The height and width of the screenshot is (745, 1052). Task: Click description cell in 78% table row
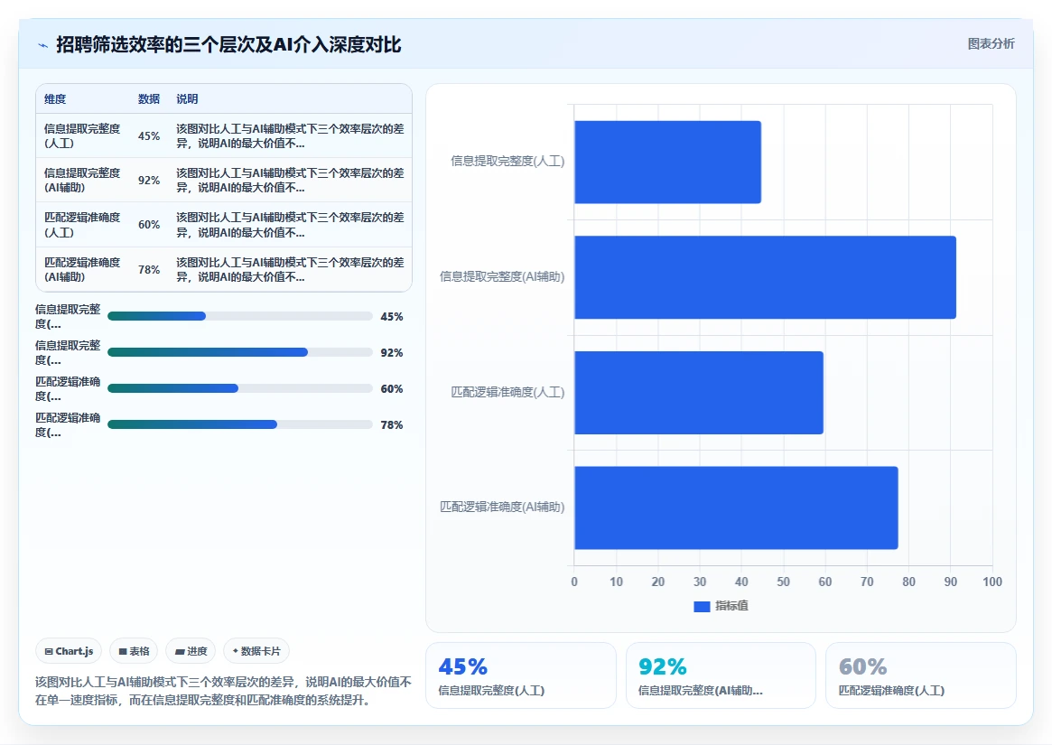pyautogui.click(x=290, y=269)
